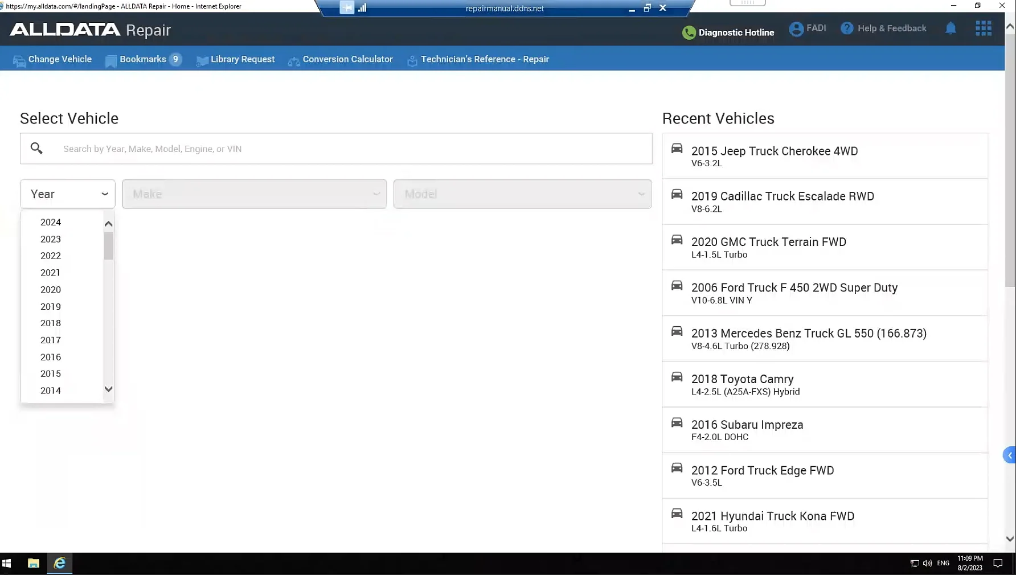Image resolution: width=1016 pixels, height=575 pixels.
Task: Open the notifications bell
Action: coord(951,28)
